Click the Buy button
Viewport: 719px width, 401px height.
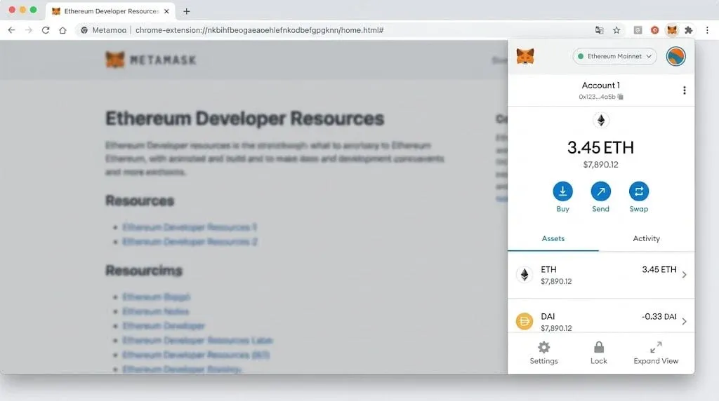tap(562, 197)
